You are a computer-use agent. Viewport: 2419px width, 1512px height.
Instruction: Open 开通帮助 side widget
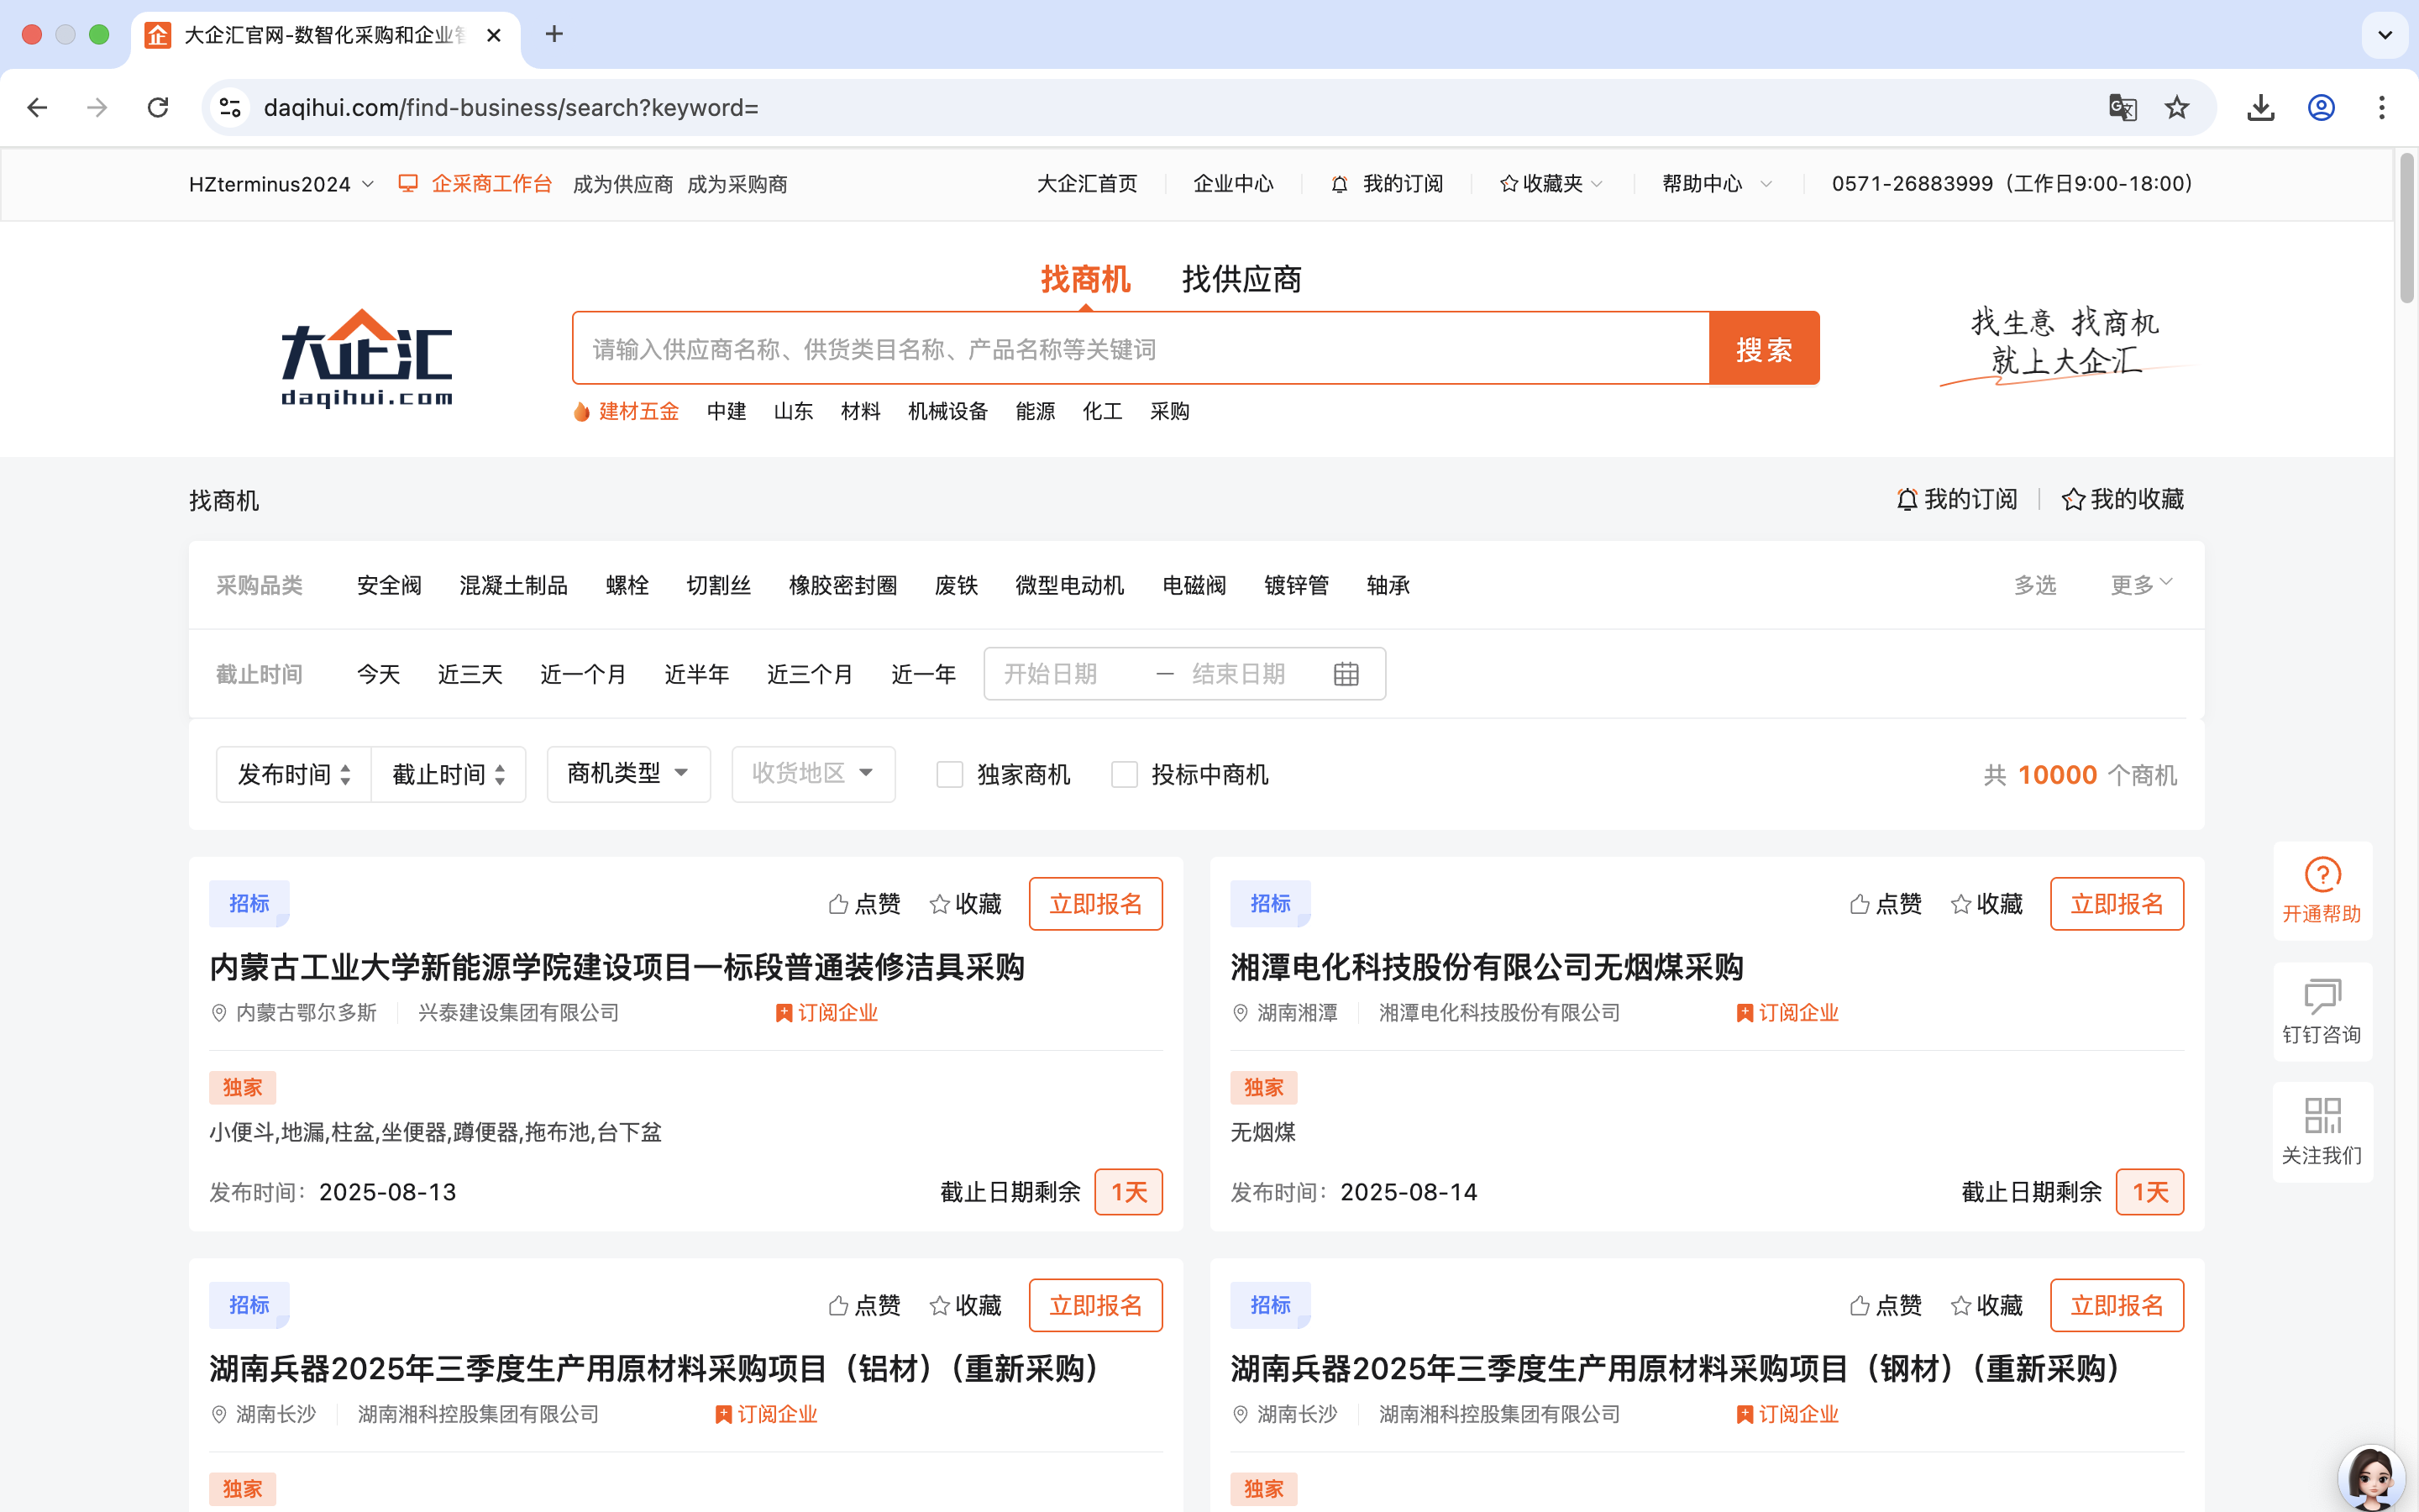2322,890
